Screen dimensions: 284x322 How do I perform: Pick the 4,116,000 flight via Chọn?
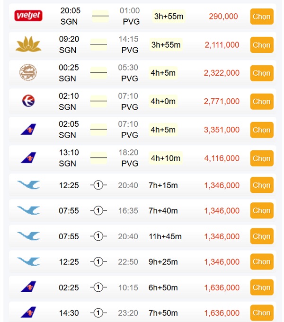click(261, 158)
